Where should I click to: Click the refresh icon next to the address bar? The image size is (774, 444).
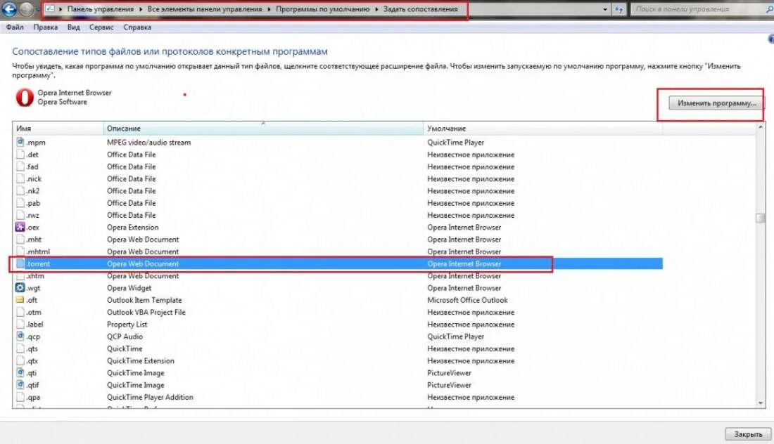(618, 9)
